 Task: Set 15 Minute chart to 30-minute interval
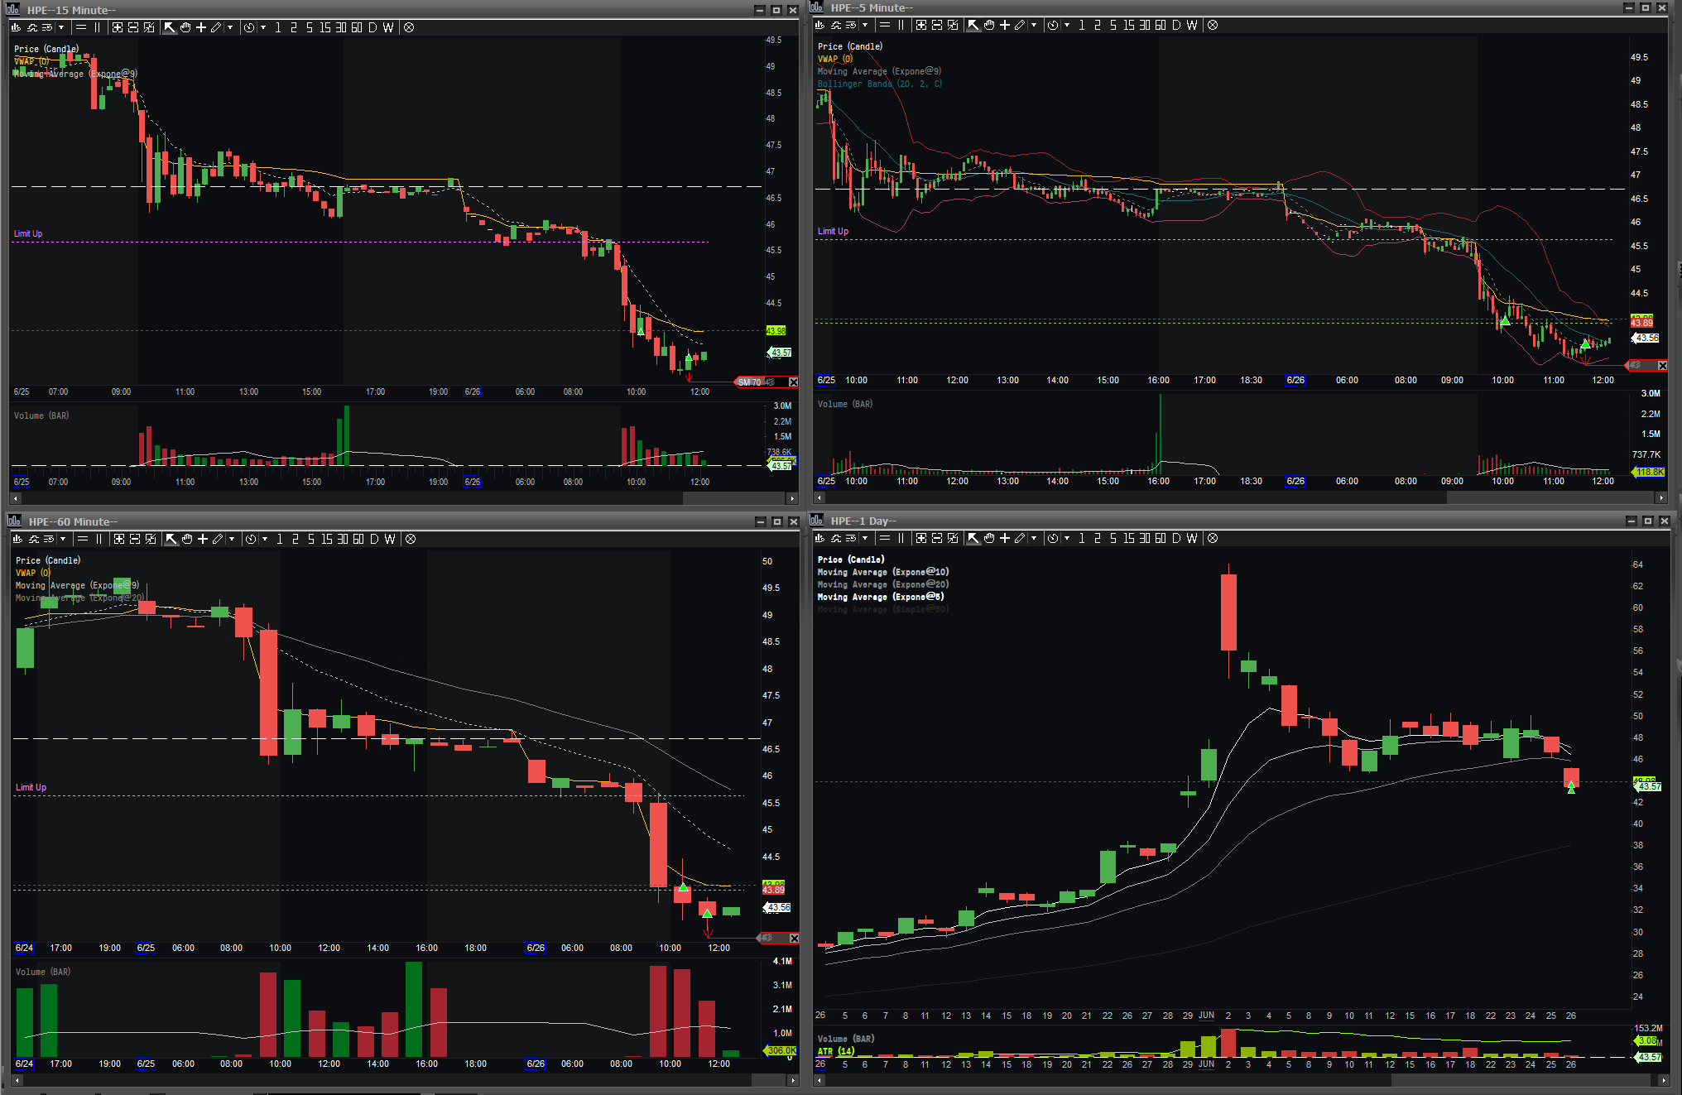point(340,27)
